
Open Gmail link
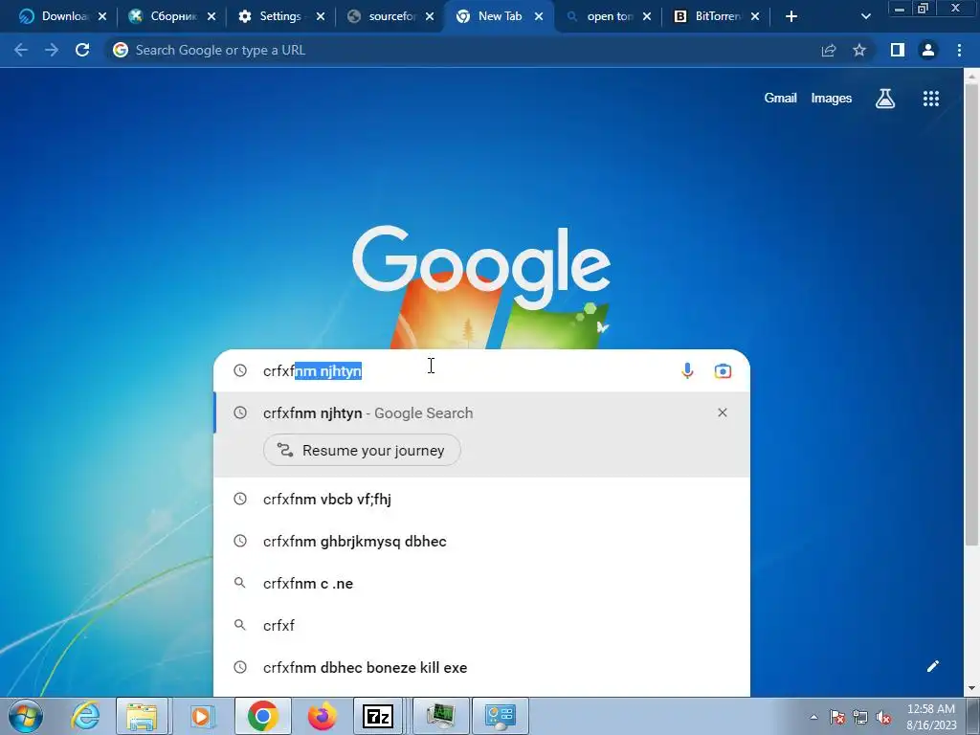click(780, 99)
